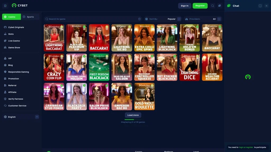Select the Promotion gift icon

(x=6, y=78)
